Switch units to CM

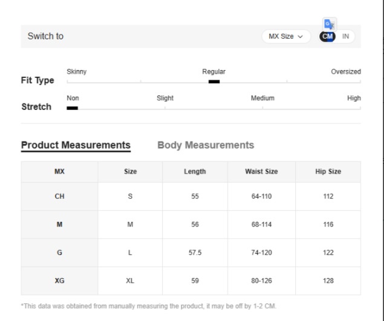click(328, 36)
